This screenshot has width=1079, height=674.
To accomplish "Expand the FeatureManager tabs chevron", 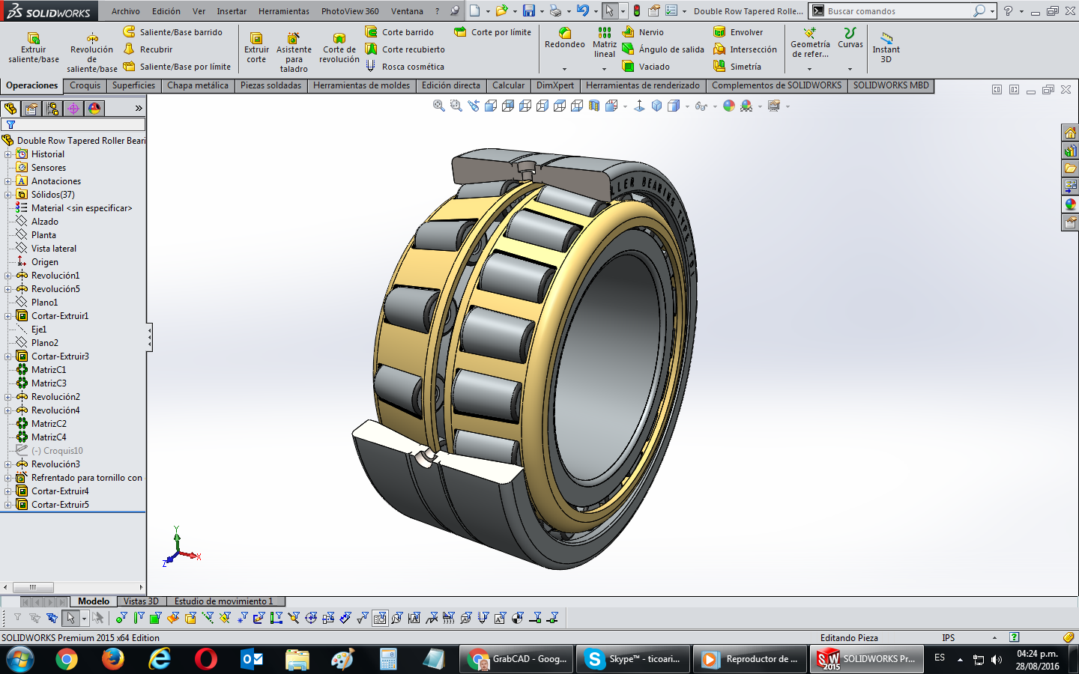I will 139,109.
